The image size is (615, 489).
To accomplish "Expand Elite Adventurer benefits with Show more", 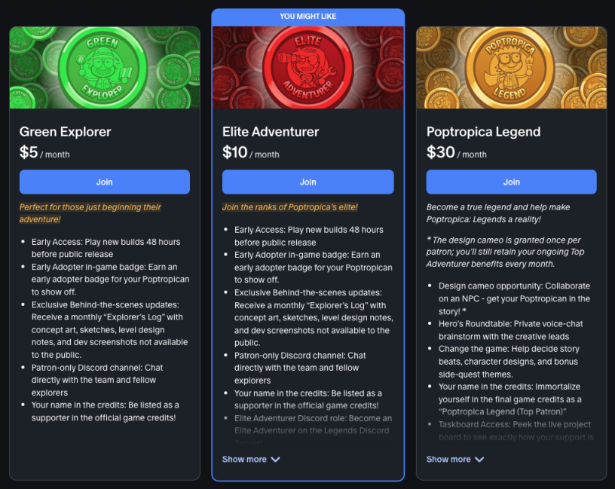I will 244,459.
